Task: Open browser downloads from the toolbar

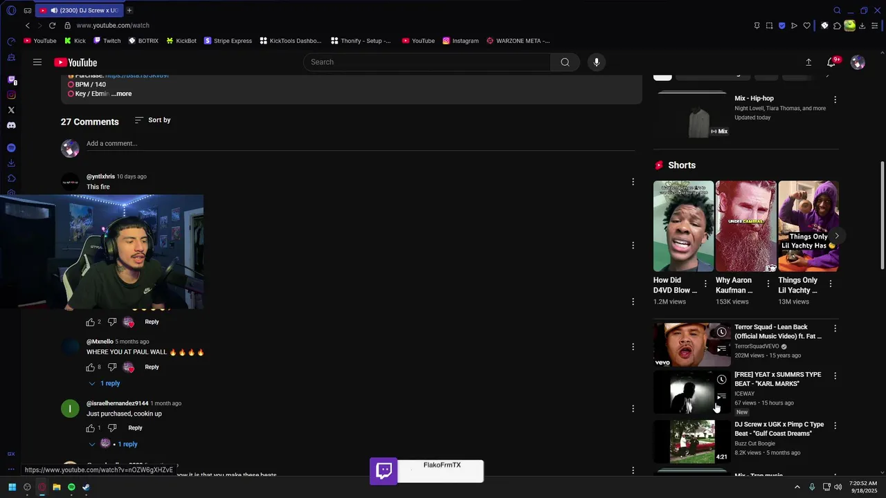Action: (862, 26)
